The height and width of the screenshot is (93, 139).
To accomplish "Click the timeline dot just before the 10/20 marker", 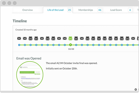I will pyautogui.click(x=65, y=45).
